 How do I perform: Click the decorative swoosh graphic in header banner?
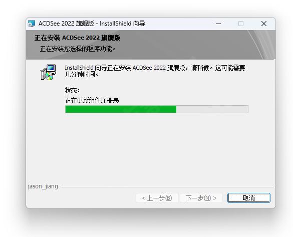click(x=261, y=45)
